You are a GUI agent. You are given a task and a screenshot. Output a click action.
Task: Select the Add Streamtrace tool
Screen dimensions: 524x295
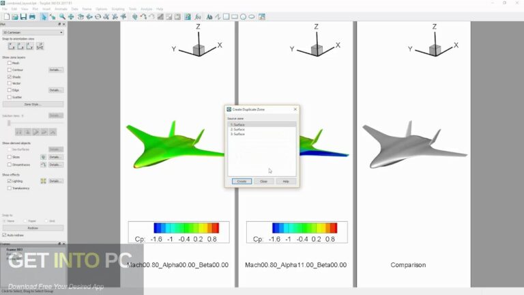coord(143,16)
